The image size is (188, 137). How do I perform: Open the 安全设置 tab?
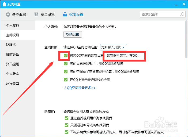45,14
